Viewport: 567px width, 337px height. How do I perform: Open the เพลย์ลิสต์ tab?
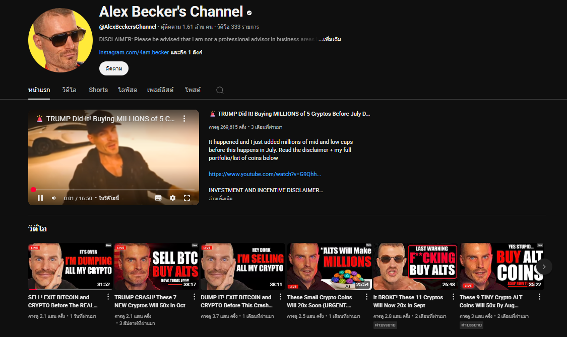pos(160,90)
